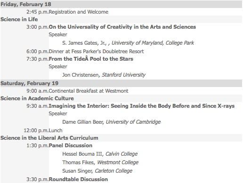
Task: Open the 1:30 p.m. Panel Discussion title
Action: 71,145
